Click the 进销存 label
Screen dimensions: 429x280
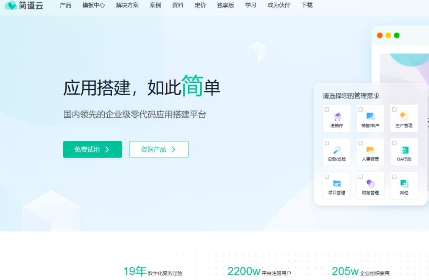(337, 125)
